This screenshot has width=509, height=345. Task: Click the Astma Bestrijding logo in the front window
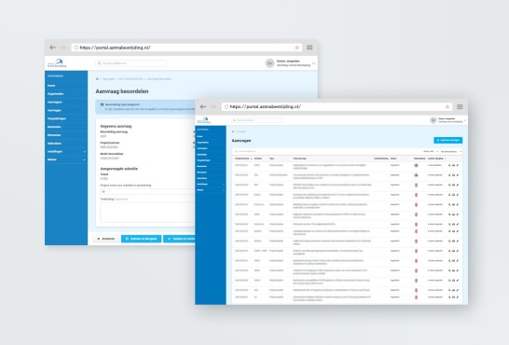click(x=204, y=120)
